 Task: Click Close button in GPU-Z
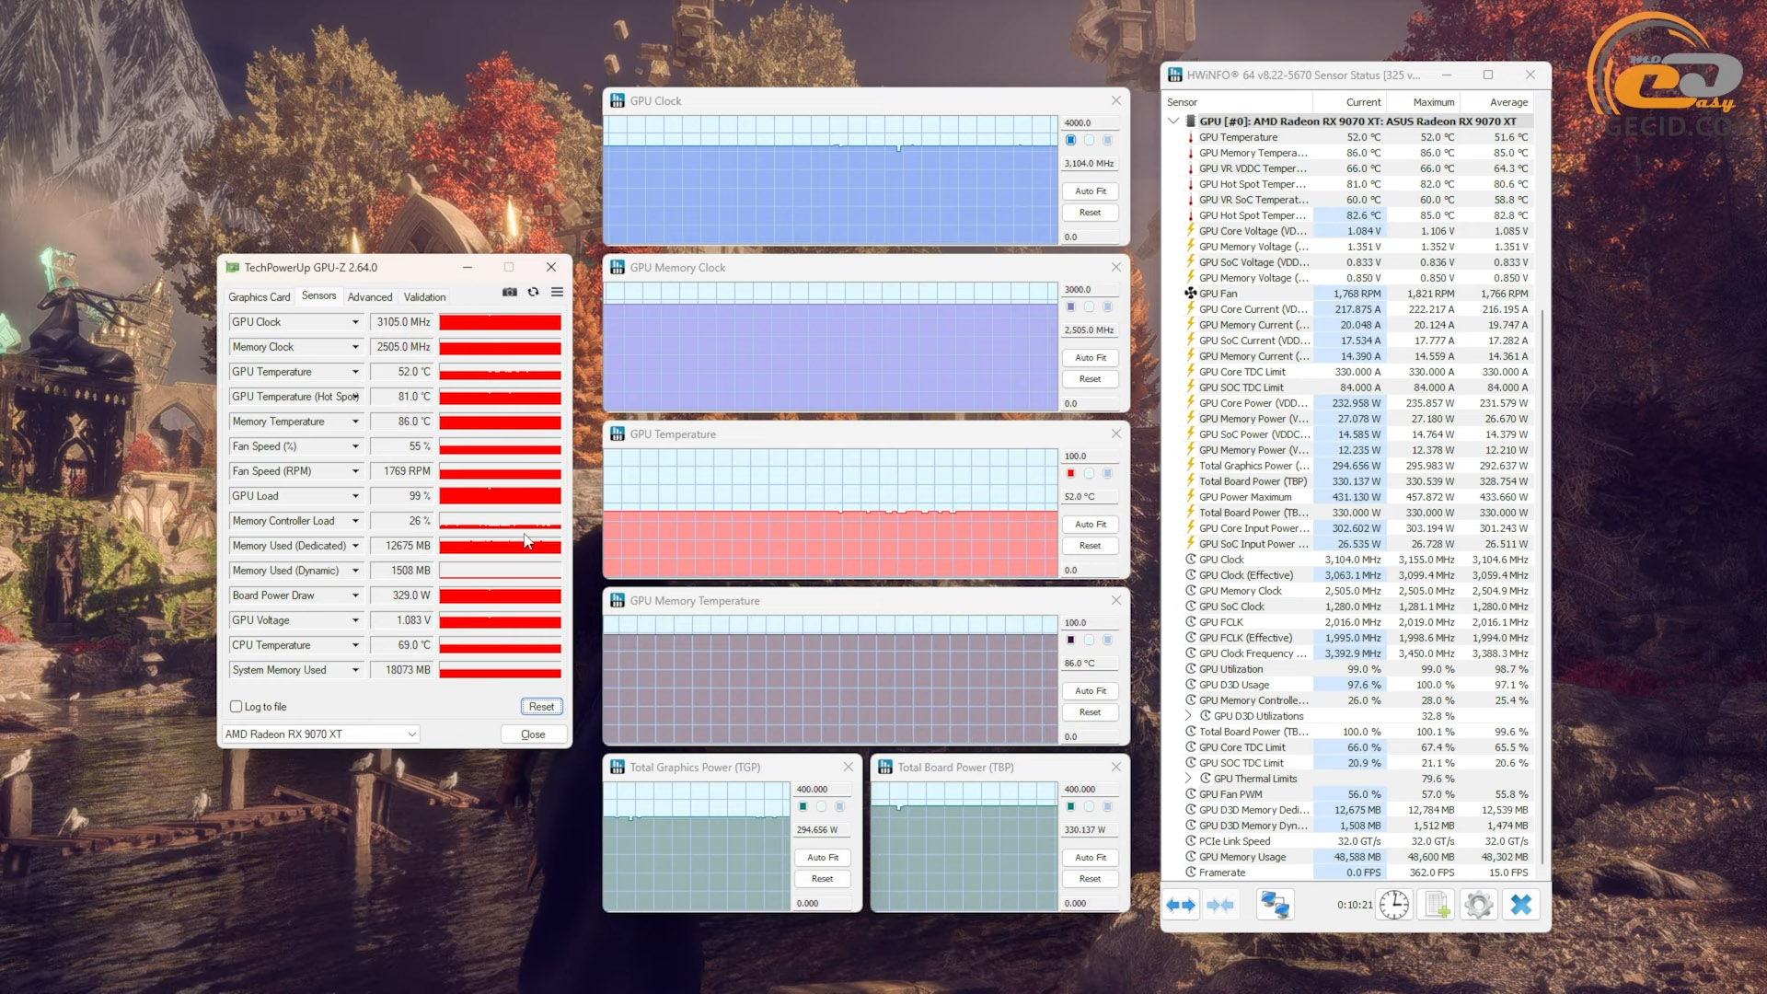[x=533, y=734]
